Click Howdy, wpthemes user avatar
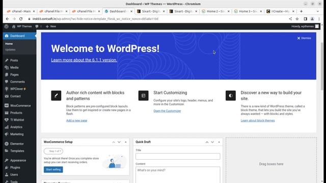Image resolution: width=326 pixels, height=183 pixels. click(317, 26)
